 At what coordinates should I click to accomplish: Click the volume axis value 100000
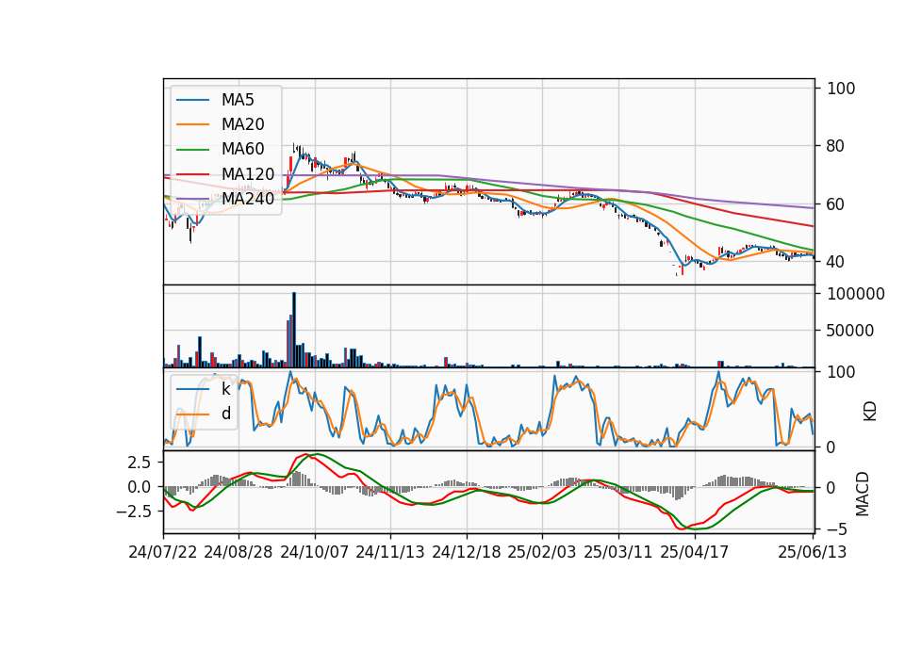coord(855,294)
